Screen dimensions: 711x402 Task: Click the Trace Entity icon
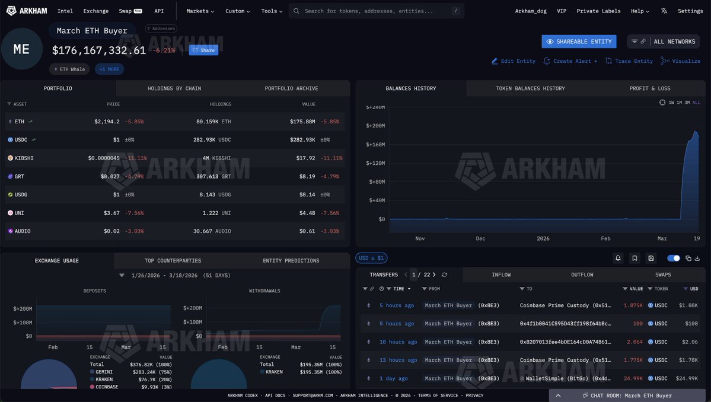tap(608, 60)
